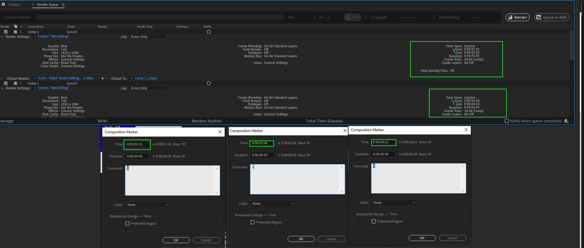The width and height of the screenshot is (584, 248).
Task: Open Log dropdown for queue item 1
Action: 150,37
